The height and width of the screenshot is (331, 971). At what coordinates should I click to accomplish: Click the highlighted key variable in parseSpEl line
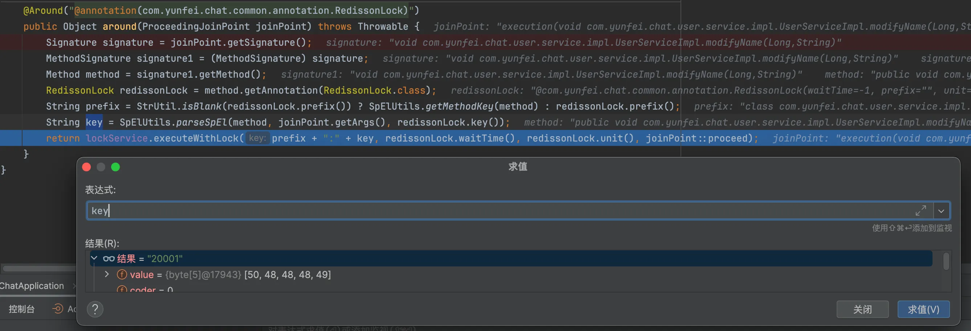point(94,122)
